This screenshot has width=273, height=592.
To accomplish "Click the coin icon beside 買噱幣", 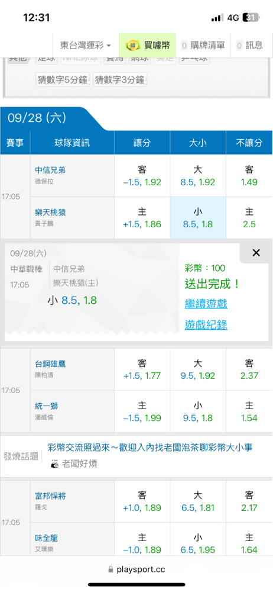I will 132,46.
